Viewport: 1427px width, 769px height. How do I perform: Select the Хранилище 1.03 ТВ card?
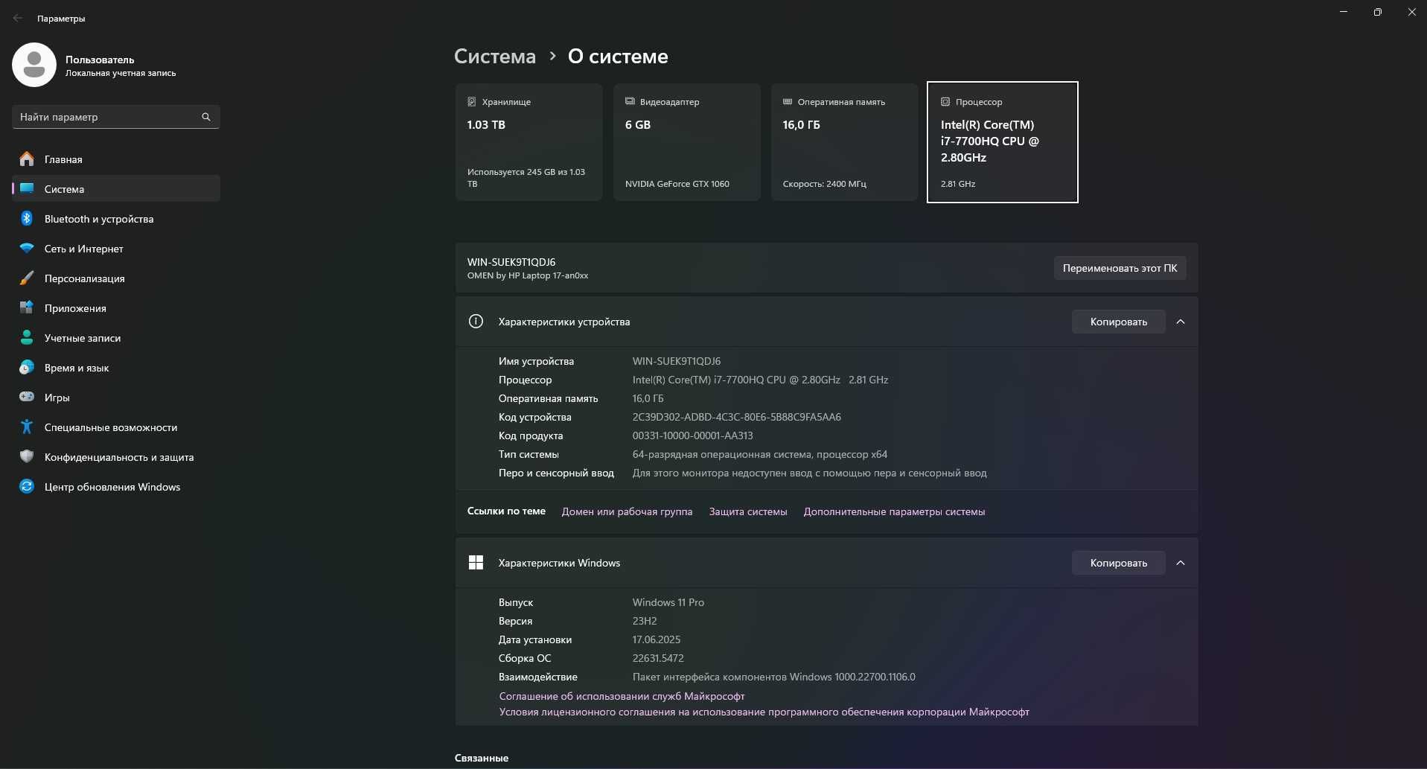[529, 141]
